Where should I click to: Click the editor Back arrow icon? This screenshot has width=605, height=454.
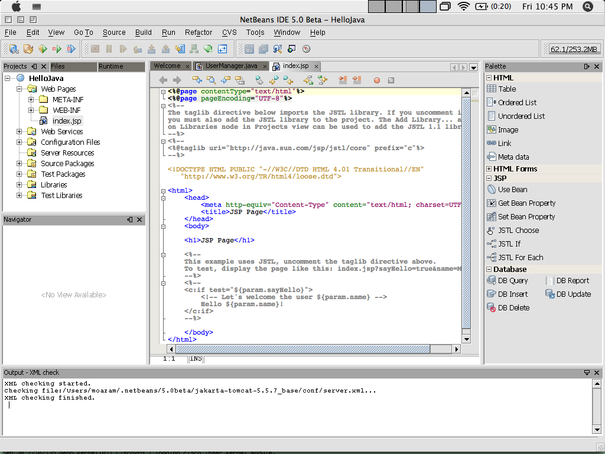tap(163, 80)
